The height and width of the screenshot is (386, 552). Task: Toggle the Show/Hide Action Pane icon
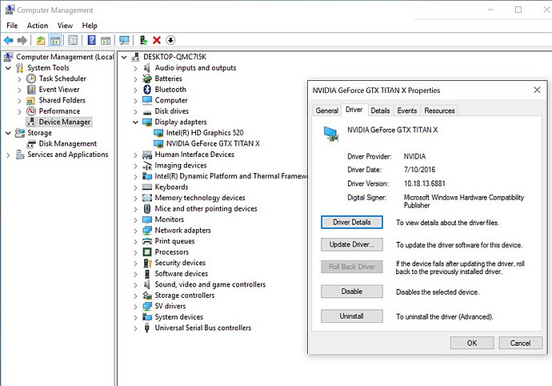(106, 41)
